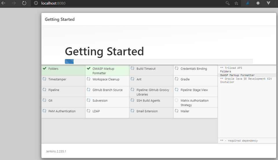Click the Workspace Cleanup plugin label
This screenshot has width=278, height=160.
point(106,79)
